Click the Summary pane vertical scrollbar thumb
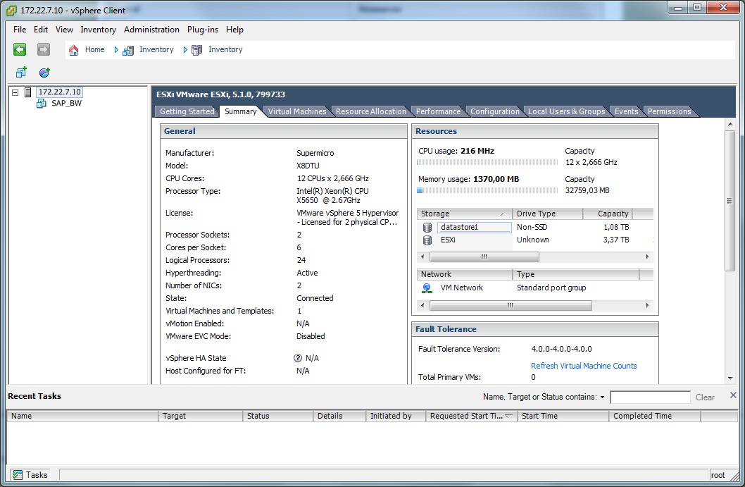The width and height of the screenshot is (745, 487). click(x=730, y=201)
